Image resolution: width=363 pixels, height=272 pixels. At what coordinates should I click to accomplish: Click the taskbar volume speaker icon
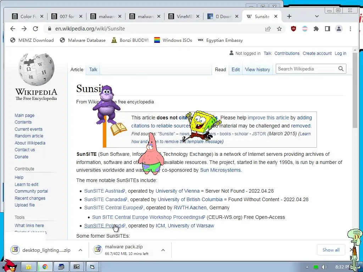[x=324, y=267]
